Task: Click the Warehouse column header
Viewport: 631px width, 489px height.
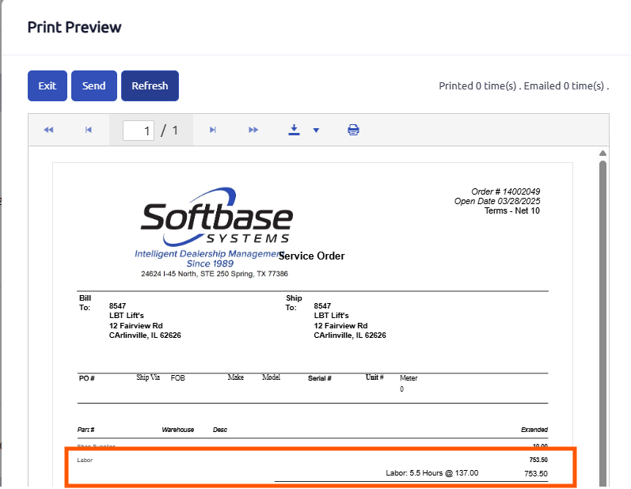Action: pos(178,430)
